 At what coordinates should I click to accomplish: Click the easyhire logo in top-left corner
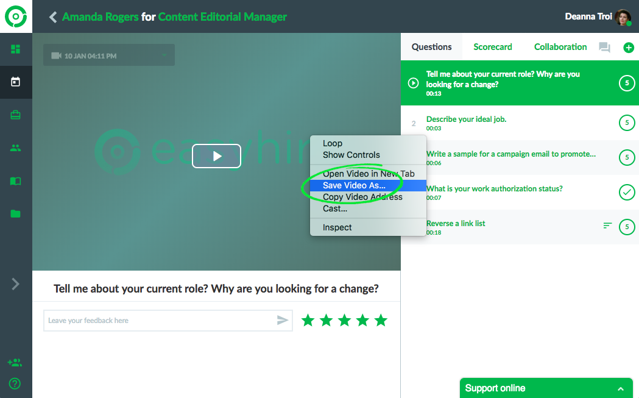coord(16,16)
